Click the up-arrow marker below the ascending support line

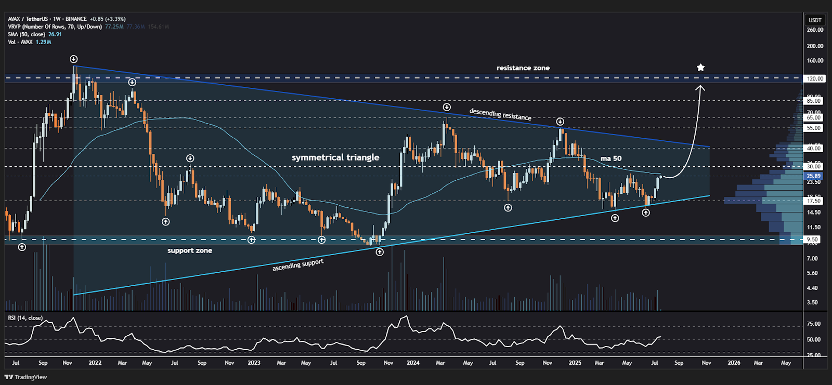tap(380, 252)
